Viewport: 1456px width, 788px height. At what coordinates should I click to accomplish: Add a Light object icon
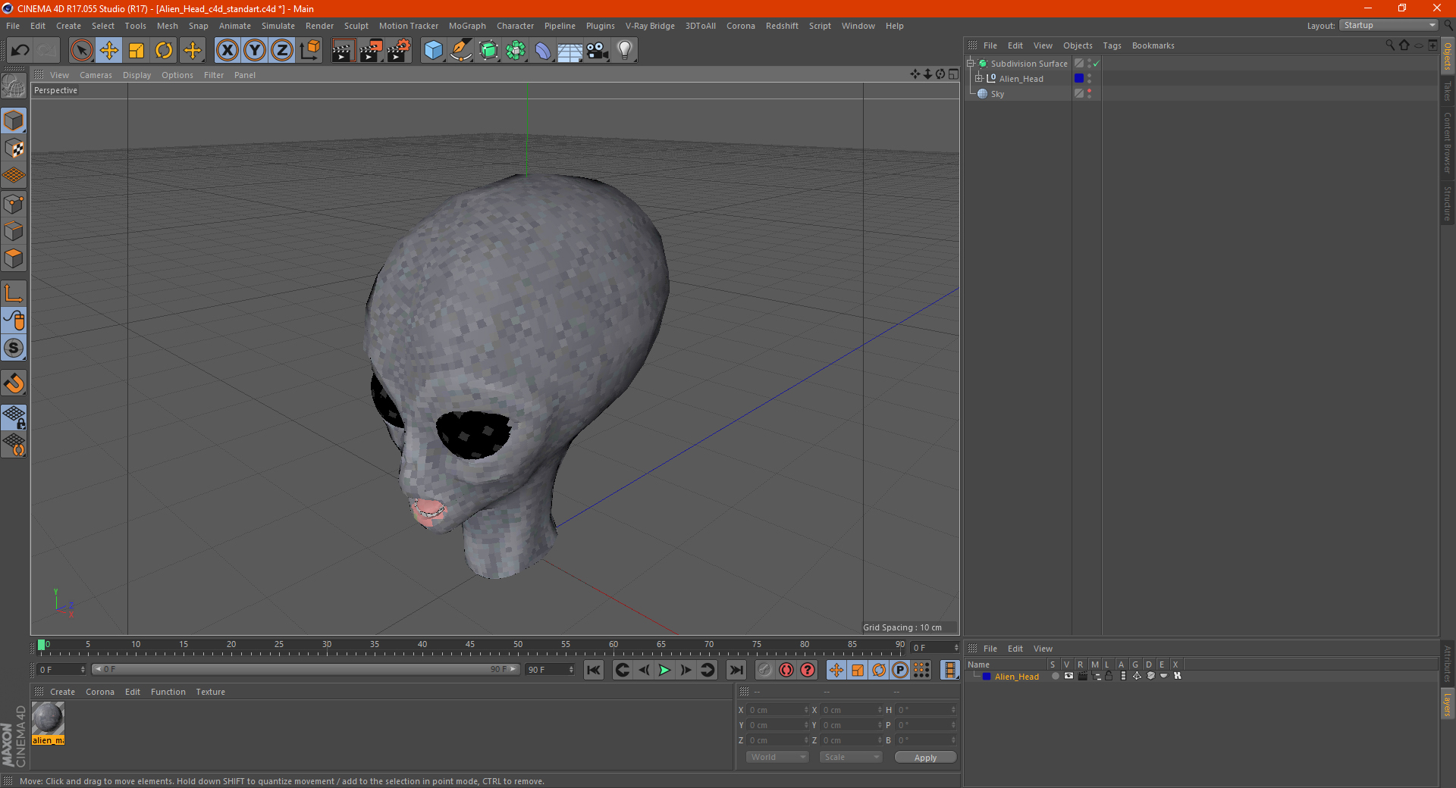click(624, 51)
